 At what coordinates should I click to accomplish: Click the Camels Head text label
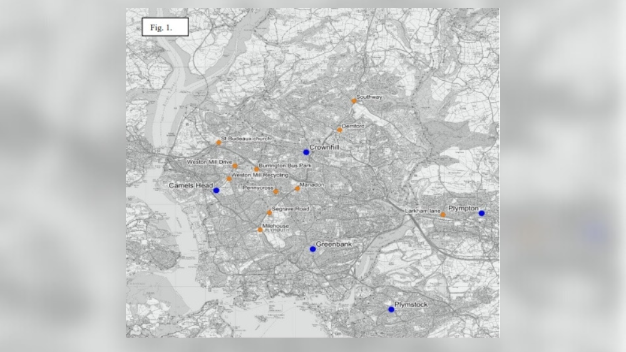(x=190, y=185)
